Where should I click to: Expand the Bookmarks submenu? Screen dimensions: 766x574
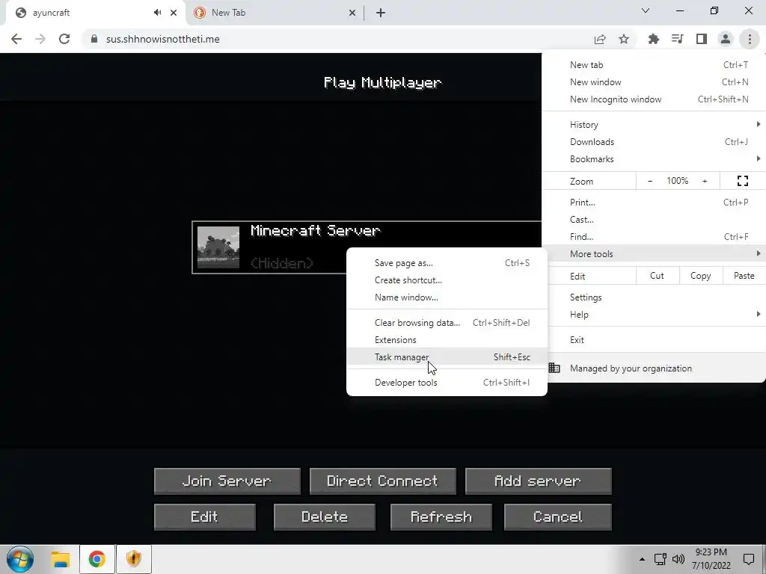coord(654,158)
